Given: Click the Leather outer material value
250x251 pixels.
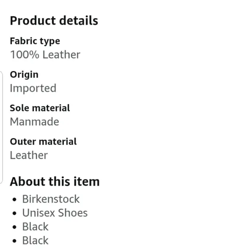Looking at the screenshot, I should pyautogui.click(x=29, y=155).
